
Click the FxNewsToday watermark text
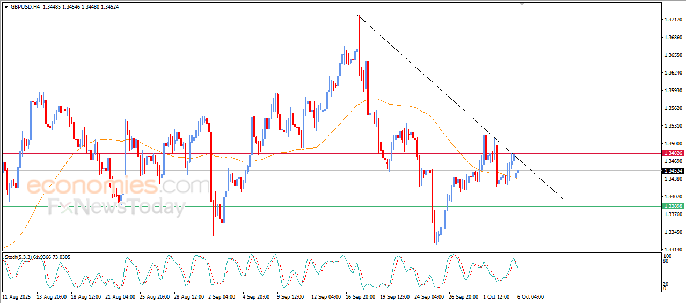coord(116,207)
